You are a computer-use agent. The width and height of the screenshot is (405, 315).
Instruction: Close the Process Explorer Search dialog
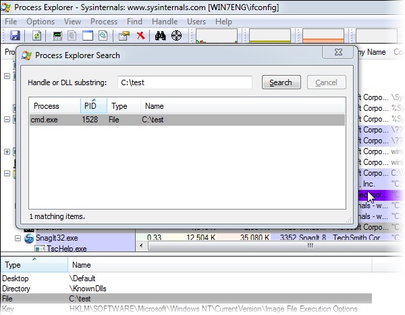(x=338, y=52)
